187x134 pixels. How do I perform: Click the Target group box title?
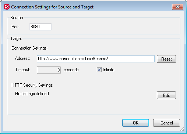pyautogui.click(x=16, y=39)
